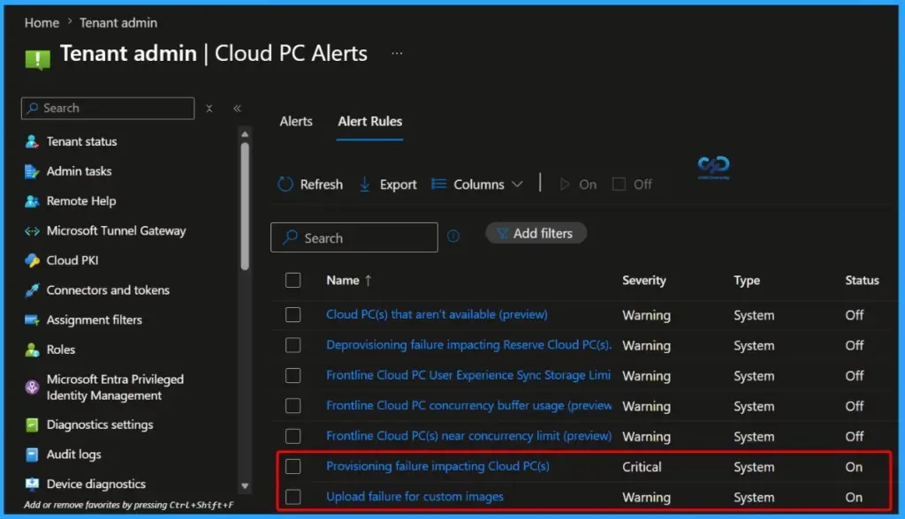
Task: Check Provisioning failure impacting Cloud PC(s) row
Action: pyautogui.click(x=293, y=466)
